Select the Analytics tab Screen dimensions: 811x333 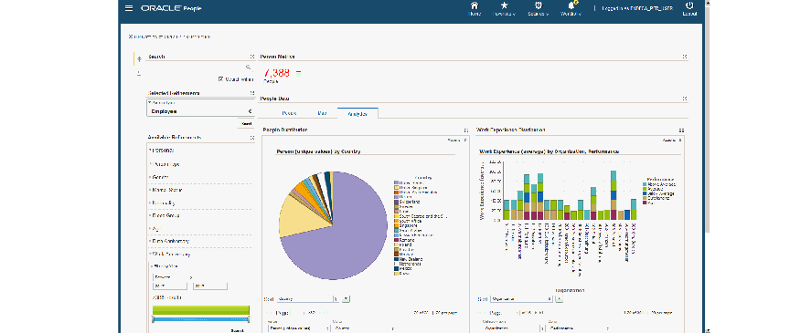pyautogui.click(x=357, y=112)
